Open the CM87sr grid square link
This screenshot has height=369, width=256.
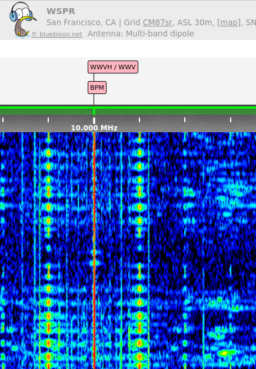coord(158,22)
